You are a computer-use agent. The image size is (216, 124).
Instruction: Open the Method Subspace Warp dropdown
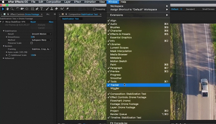[41, 40]
